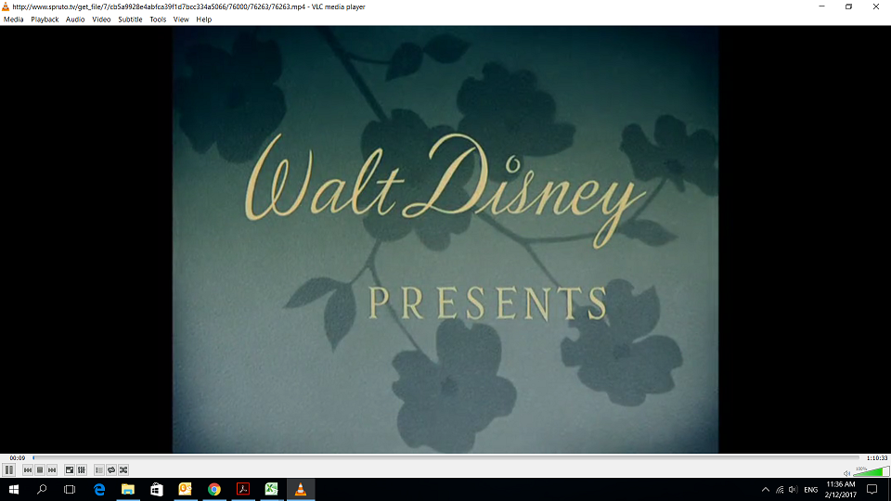The image size is (891, 501).
Task: Click VLC cone icon in title bar
Action: (x=6, y=6)
